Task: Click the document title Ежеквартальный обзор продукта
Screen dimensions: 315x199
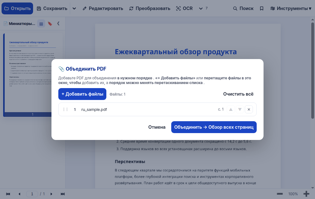Action: tap(176, 52)
